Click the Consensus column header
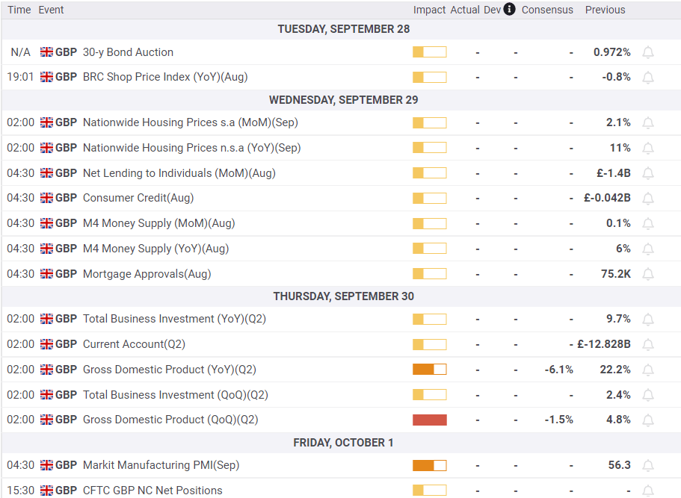The height and width of the screenshot is (498, 681). click(x=547, y=10)
